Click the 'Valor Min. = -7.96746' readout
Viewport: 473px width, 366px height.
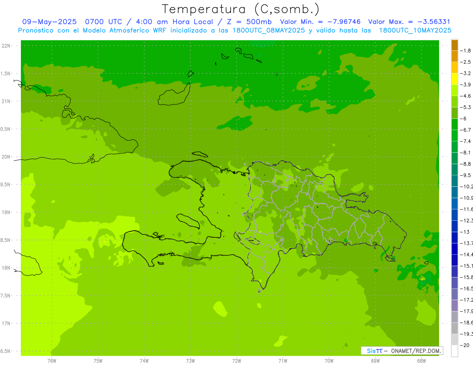click(320, 22)
